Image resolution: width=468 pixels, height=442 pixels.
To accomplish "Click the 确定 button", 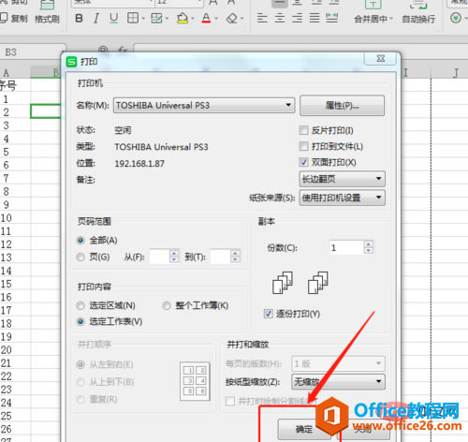I will (303, 429).
